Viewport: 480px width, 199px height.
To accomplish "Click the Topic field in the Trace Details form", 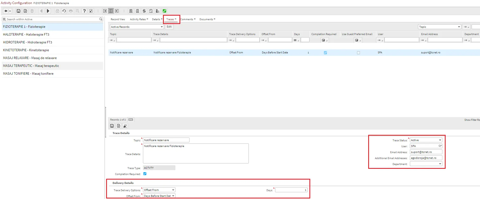I will [x=166, y=140].
